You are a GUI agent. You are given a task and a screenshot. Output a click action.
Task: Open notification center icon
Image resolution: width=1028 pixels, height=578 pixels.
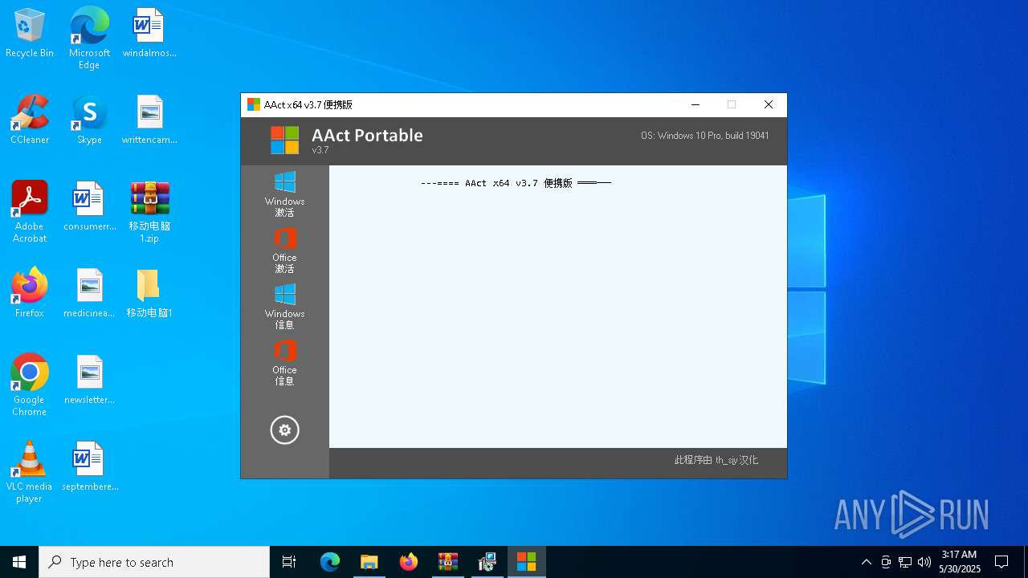1001,562
